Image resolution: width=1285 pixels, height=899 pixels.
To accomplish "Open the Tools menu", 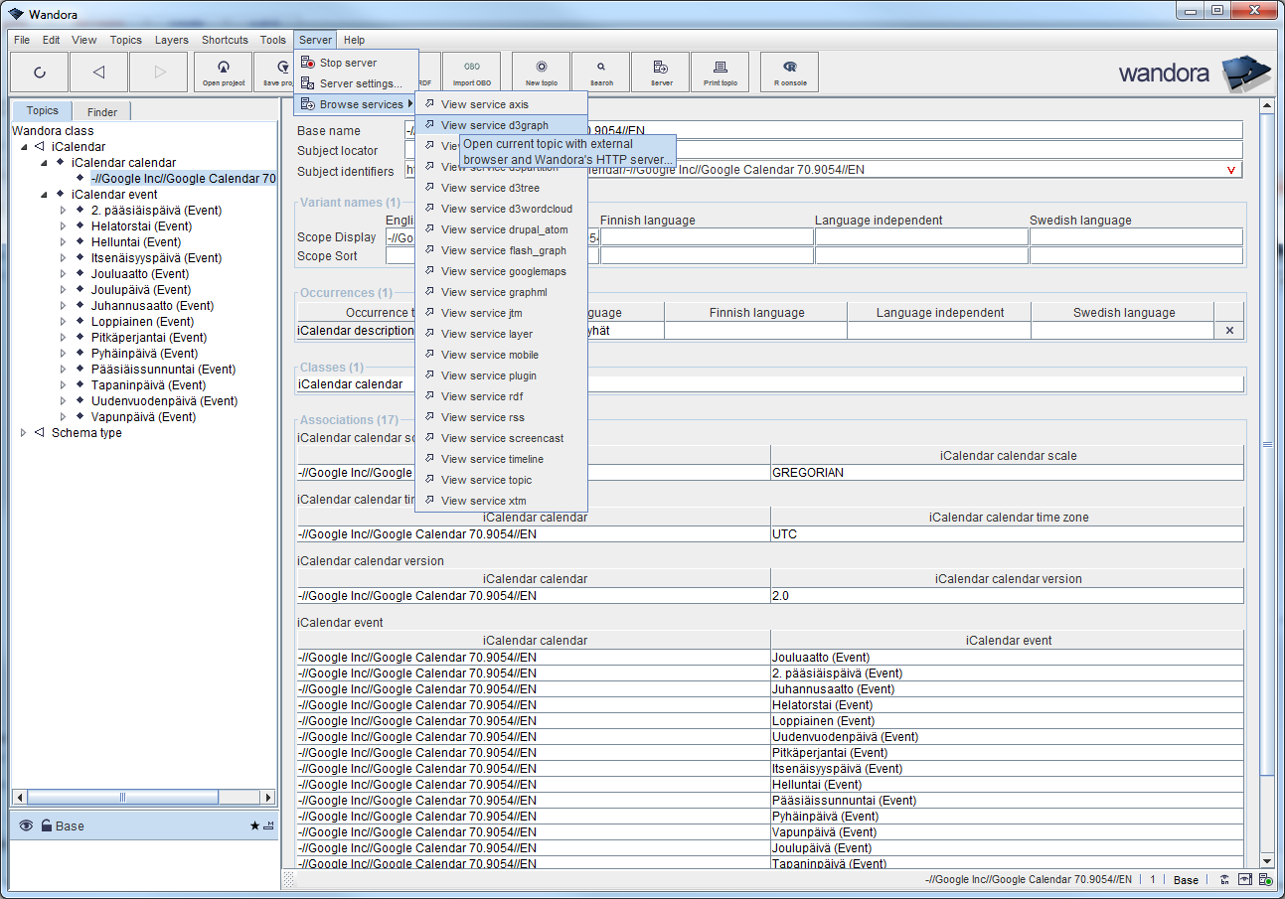I will point(272,40).
